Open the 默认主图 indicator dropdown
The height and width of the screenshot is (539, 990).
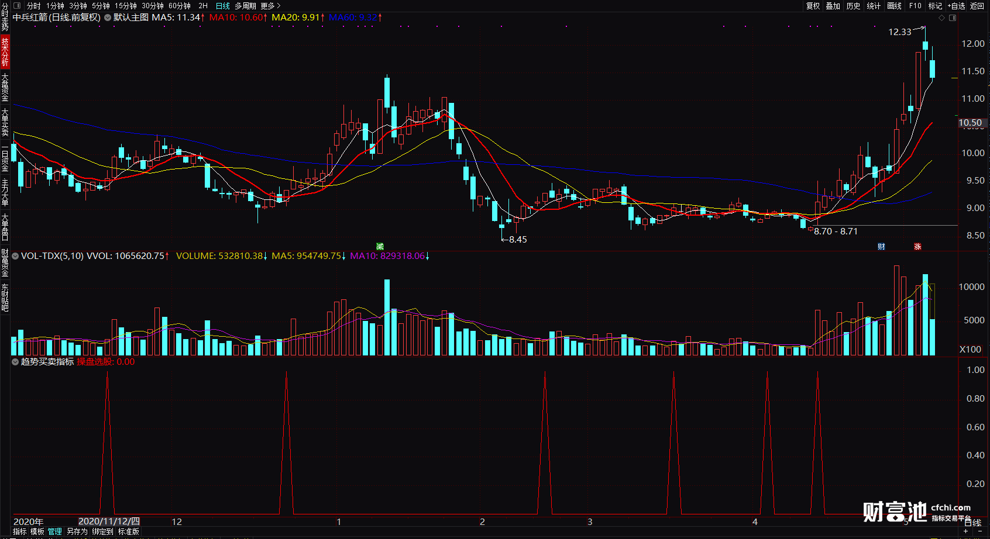(108, 18)
